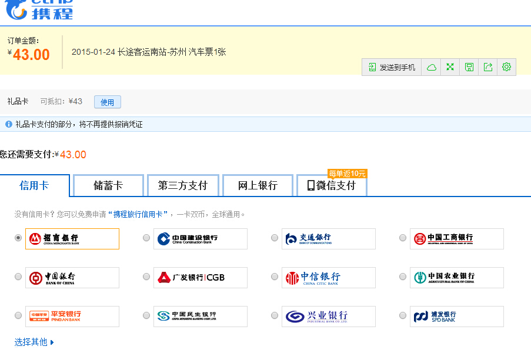Screen dimensions: 531x353
Task: Click the 订单金额 label
Action: [x=23, y=41]
